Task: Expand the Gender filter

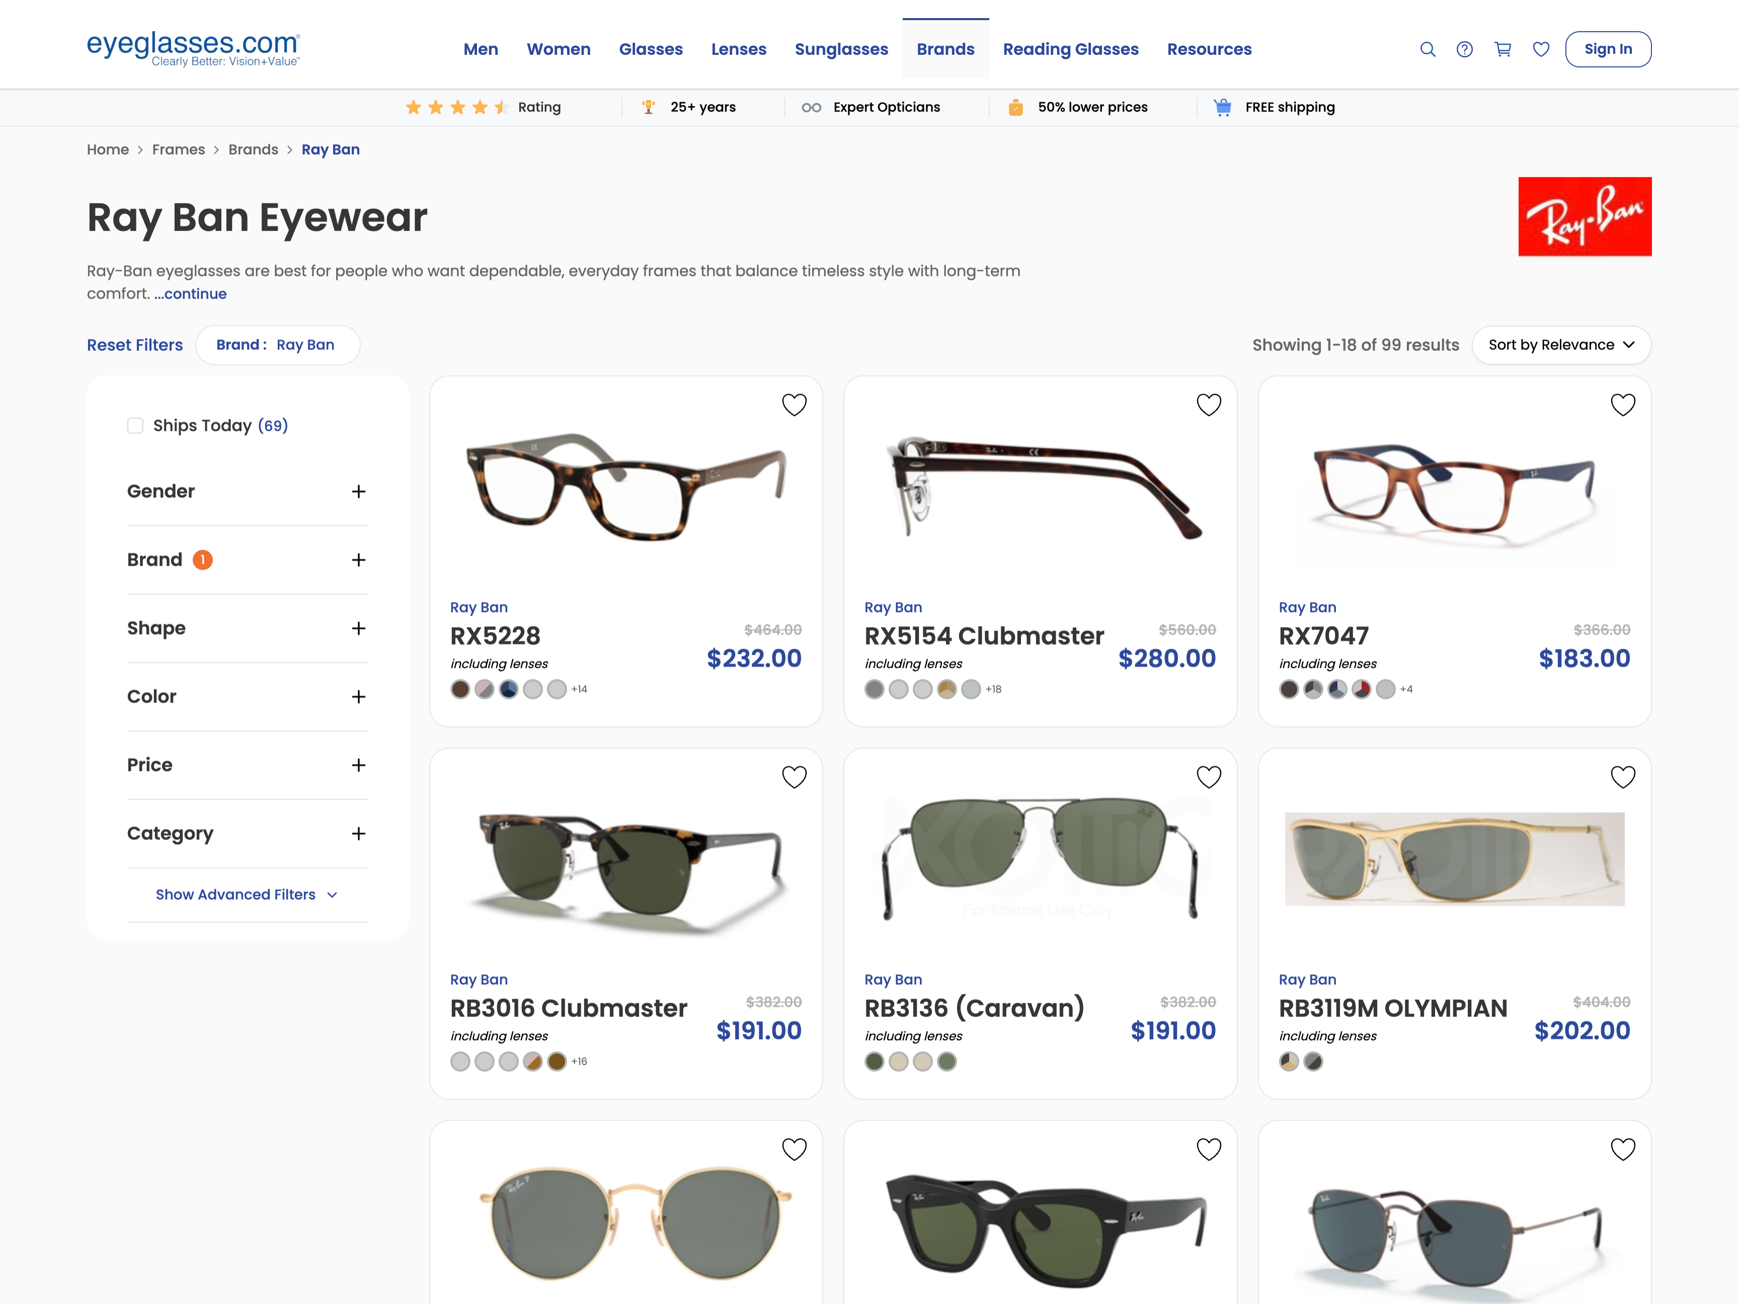Action: click(x=248, y=492)
